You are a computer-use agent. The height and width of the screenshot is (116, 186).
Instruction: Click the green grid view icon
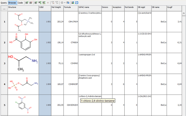tap(73, 3)
